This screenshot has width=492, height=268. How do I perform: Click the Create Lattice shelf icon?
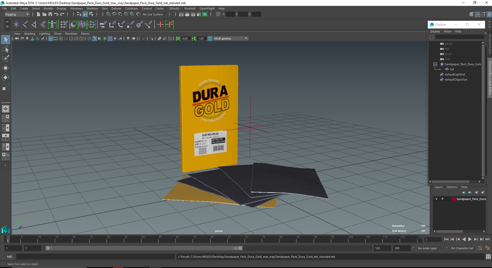pos(82,25)
